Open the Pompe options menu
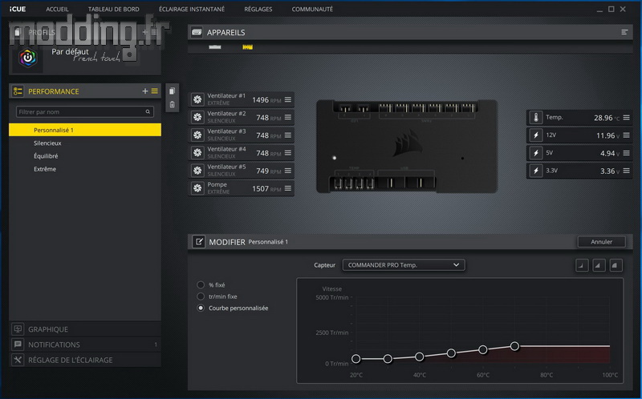 click(288, 188)
